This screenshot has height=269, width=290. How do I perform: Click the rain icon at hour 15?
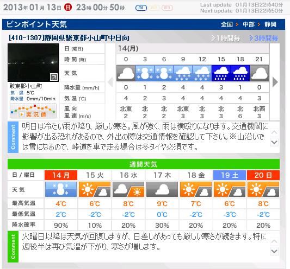point(221,73)
